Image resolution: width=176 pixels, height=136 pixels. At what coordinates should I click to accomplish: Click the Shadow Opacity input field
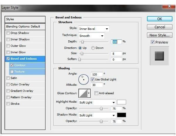(x=116, y=121)
